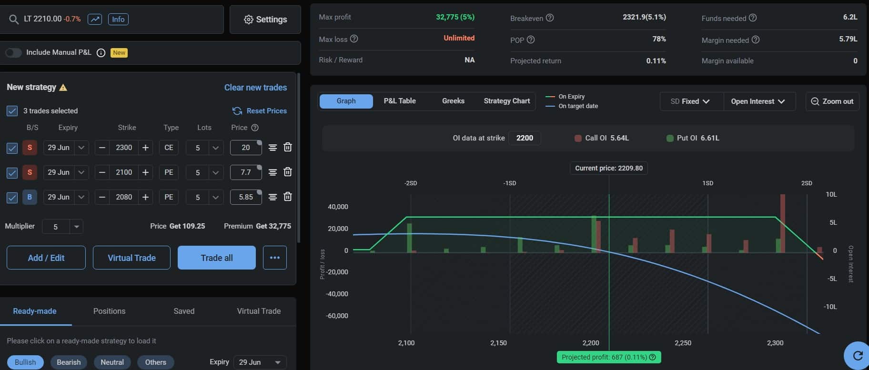
Task: Open row options menu for 2100 PE
Action: pos(273,172)
